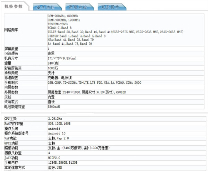Screen dimensions: 208x171
Task: Click the 1600万 value
Action: (x=53, y=68)
